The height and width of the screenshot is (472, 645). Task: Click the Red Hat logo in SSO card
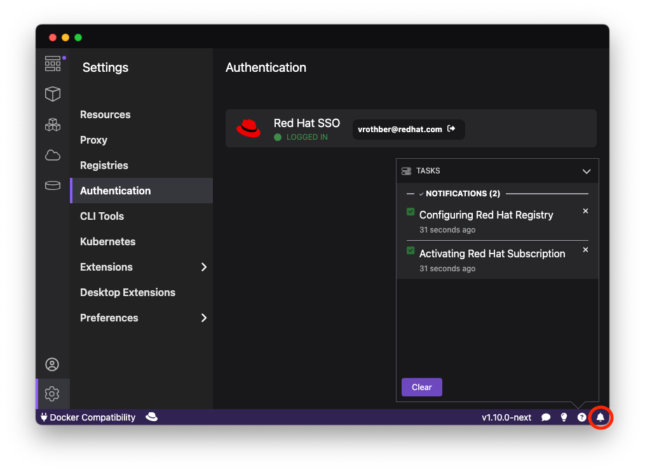tap(248, 128)
